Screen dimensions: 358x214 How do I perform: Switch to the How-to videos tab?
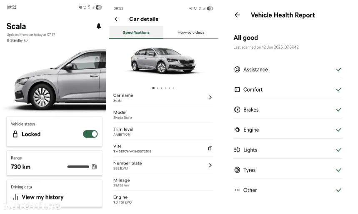click(191, 32)
